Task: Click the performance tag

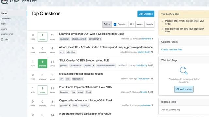Action: coord(75,66)
